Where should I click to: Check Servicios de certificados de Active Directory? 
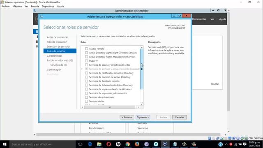(86, 73)
